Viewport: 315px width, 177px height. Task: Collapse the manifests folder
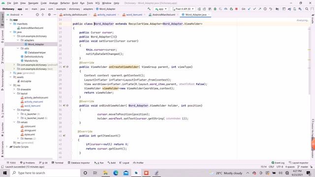pyautogui.click(x=11, y=24)
